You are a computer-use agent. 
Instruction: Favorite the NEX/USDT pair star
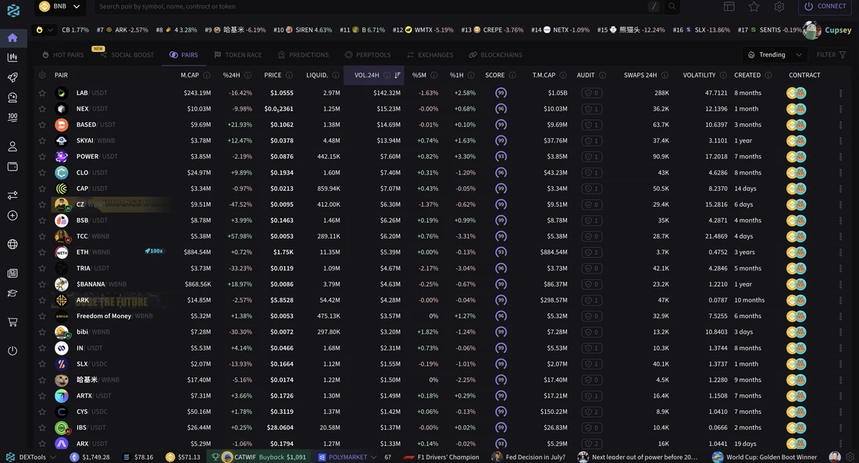(x=42, y=109)
